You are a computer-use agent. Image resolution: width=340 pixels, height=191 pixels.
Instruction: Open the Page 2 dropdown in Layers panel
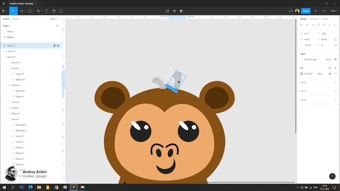(x=54, y=19)
